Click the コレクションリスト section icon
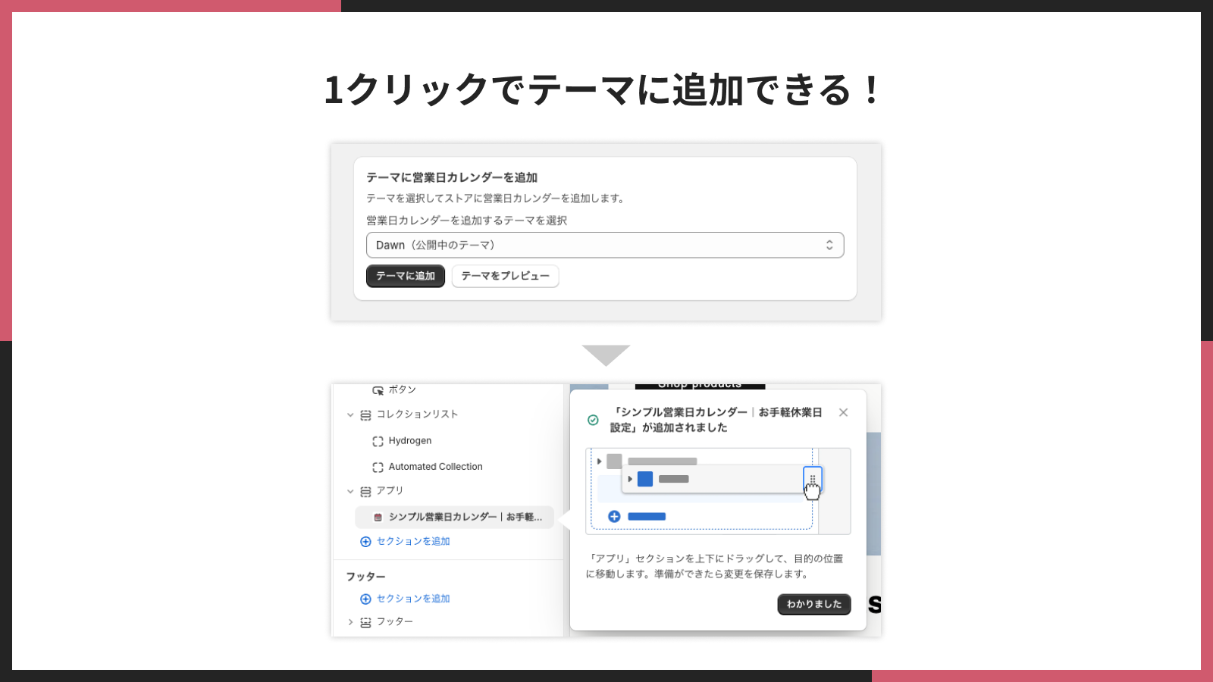The width and height of the screenshot is (1213, 682). click(365, 415)
